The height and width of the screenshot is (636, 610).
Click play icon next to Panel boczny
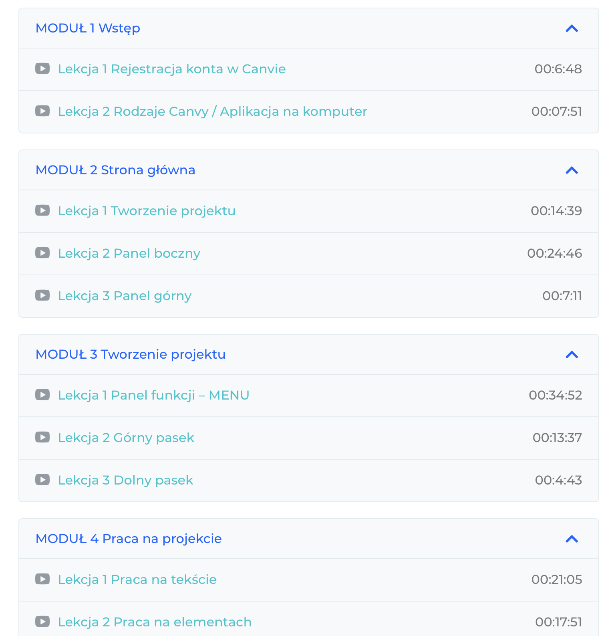(x=42, y=253)
